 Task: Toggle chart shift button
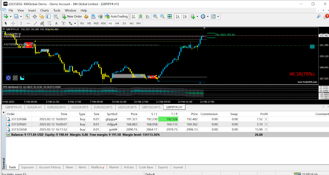(x=185, y=16)
